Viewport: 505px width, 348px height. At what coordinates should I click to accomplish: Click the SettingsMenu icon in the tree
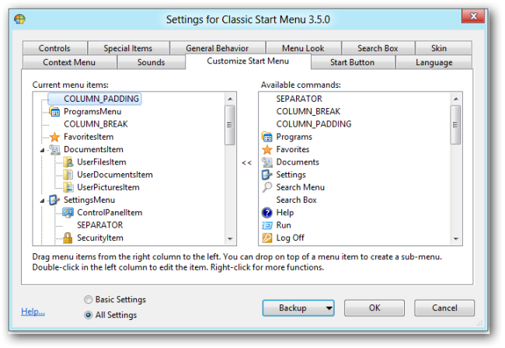point(54,200)
